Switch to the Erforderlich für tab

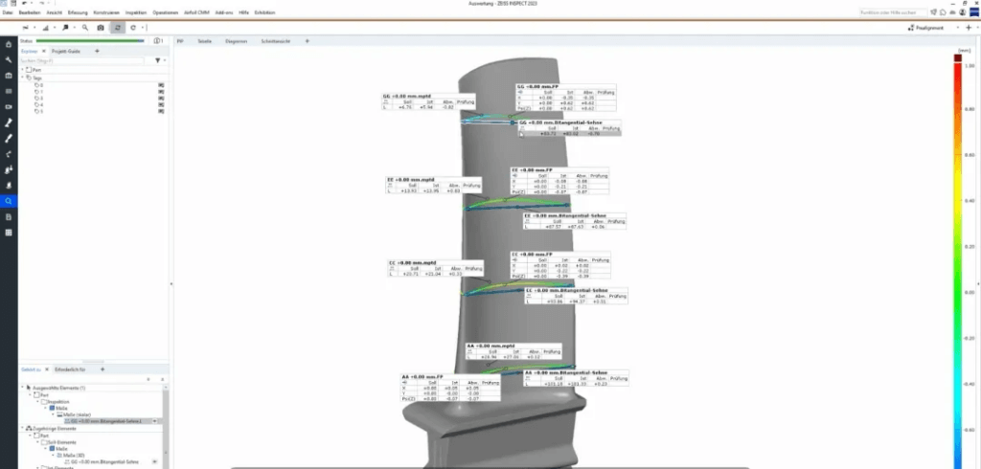(x=69, y=369)
